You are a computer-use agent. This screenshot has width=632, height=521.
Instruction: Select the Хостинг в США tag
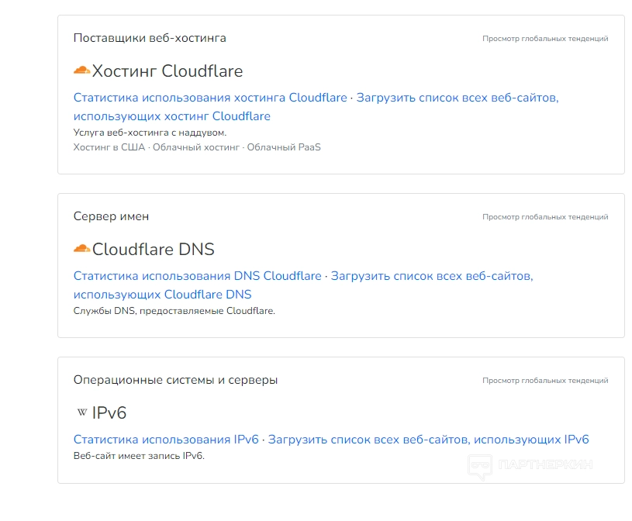[109, 147]
